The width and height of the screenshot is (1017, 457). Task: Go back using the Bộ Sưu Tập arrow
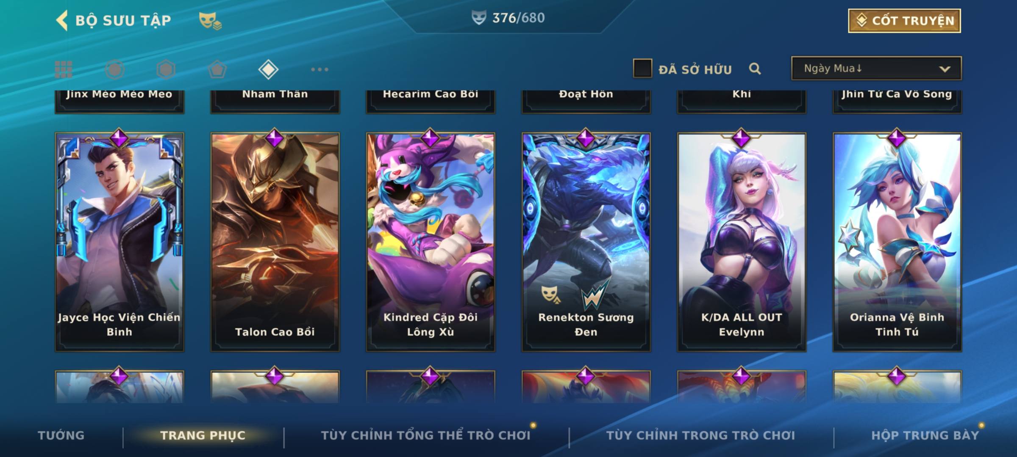62,20
